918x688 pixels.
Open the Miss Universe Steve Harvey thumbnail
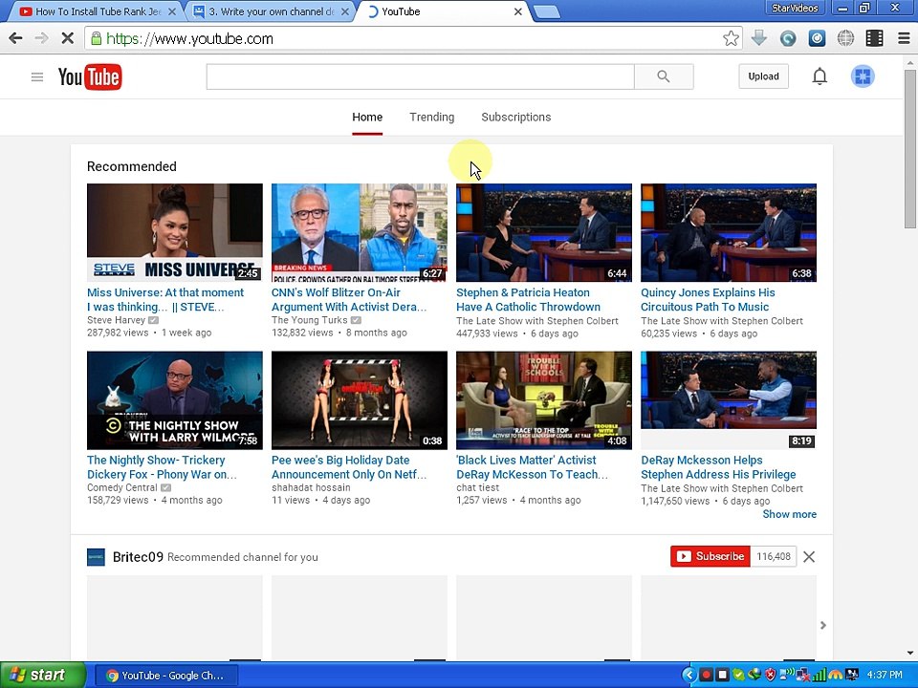point(174,233)
